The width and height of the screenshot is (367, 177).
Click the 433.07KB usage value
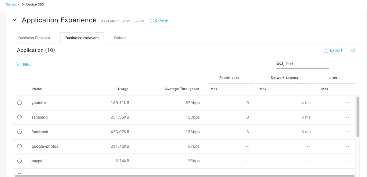click(120, 132)
